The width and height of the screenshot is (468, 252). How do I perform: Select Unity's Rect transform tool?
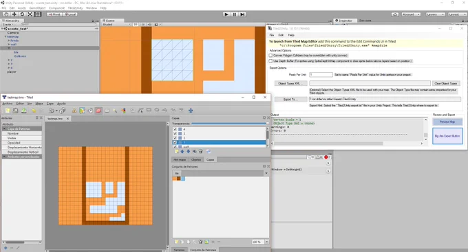(38, 14)
